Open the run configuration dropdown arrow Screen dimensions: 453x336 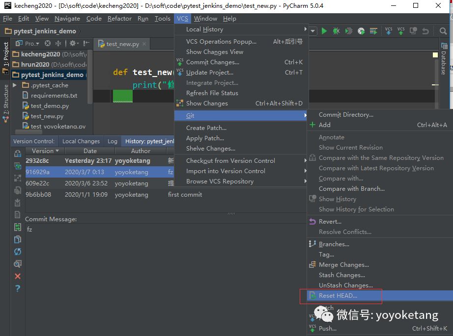tap(313, 31)
